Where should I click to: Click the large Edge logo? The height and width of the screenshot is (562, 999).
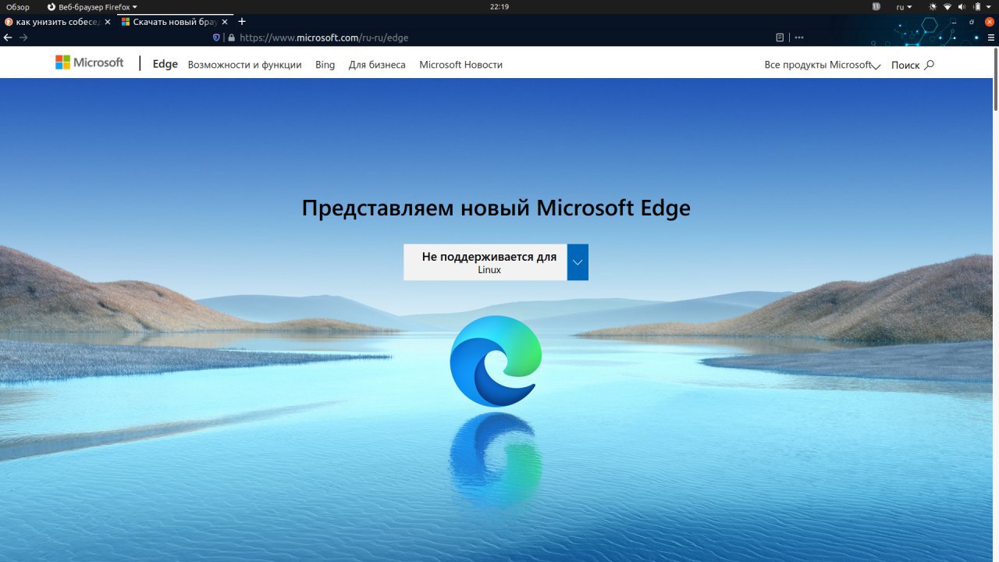point(496,361)
